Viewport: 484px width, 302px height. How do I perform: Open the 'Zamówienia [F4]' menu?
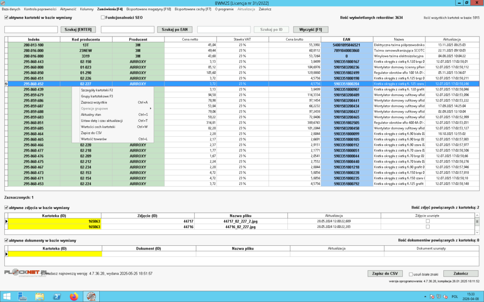[110, 9]
